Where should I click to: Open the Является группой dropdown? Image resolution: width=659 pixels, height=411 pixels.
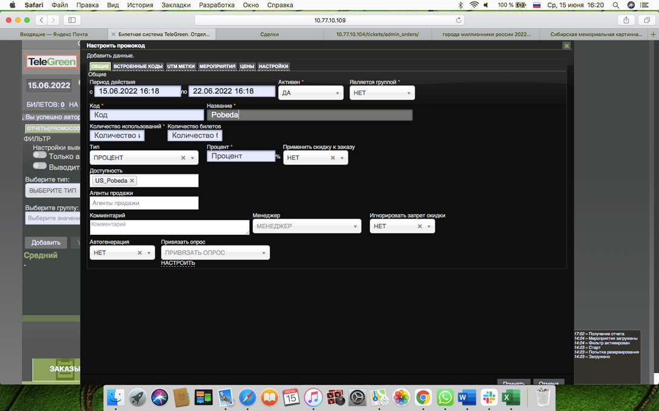point(381,93)
